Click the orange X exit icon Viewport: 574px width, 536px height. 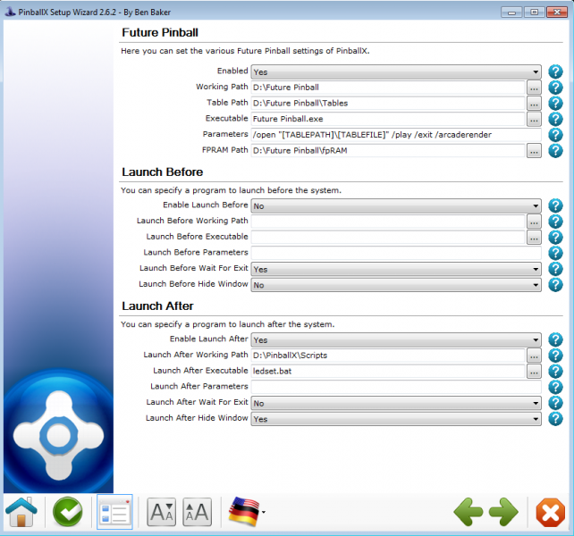point(550,512)
